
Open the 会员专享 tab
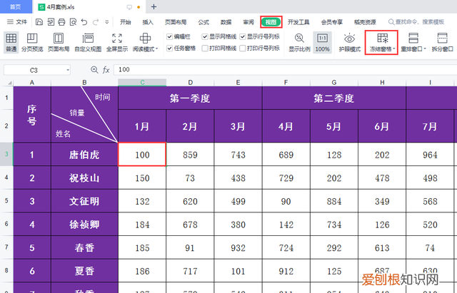(x=331, y=22)
